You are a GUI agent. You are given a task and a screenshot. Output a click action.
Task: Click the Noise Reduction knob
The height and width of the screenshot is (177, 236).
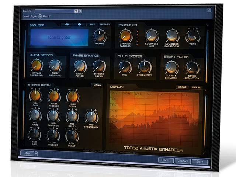pos(192,67)
